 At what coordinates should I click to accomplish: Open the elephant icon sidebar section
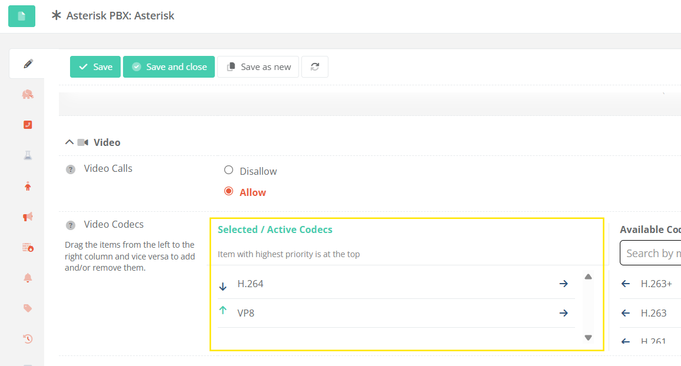tap(28, 94)
